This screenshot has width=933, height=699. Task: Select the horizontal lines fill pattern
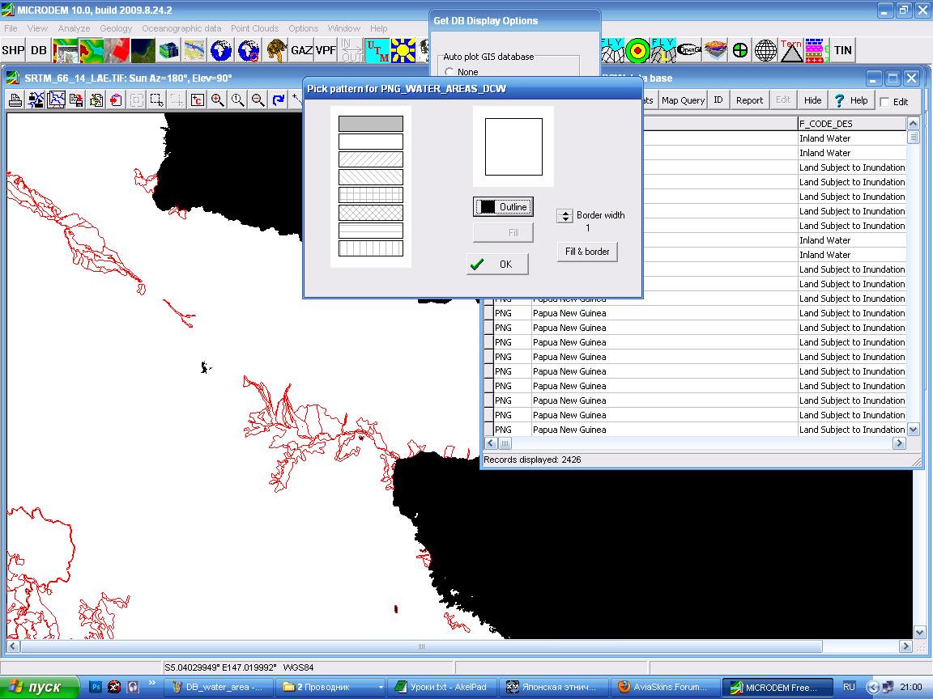point(371,231)
